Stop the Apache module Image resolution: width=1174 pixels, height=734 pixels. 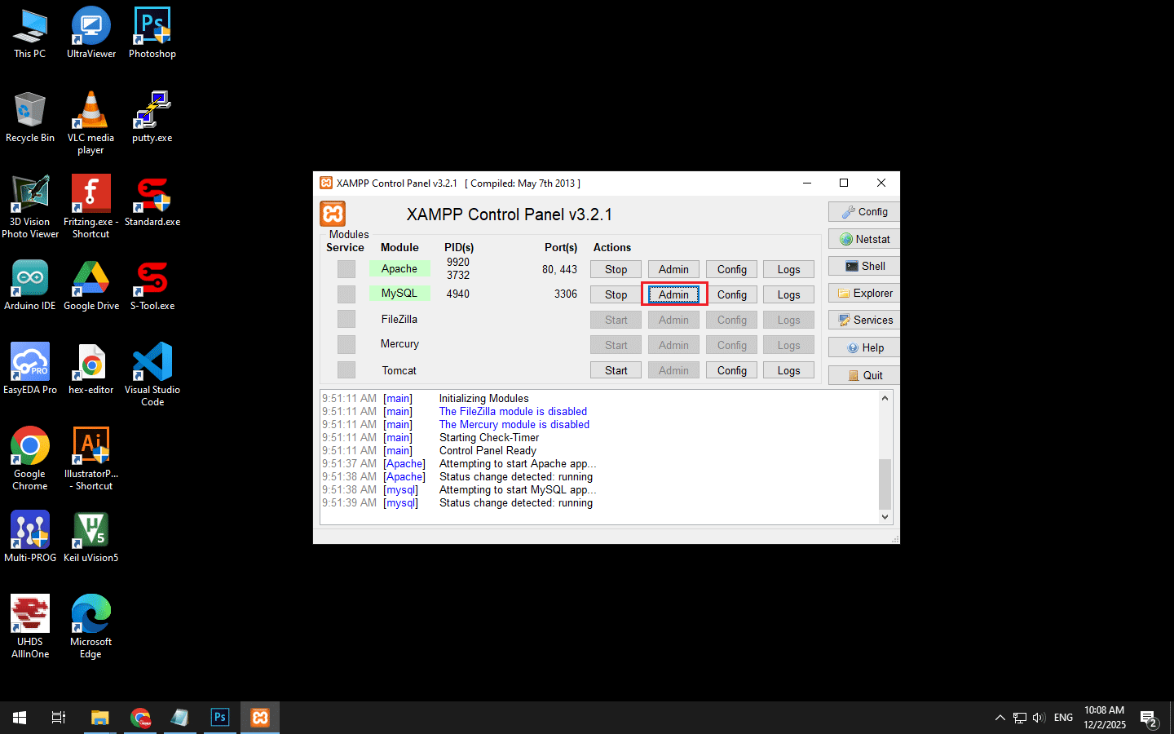coord(616,269)
